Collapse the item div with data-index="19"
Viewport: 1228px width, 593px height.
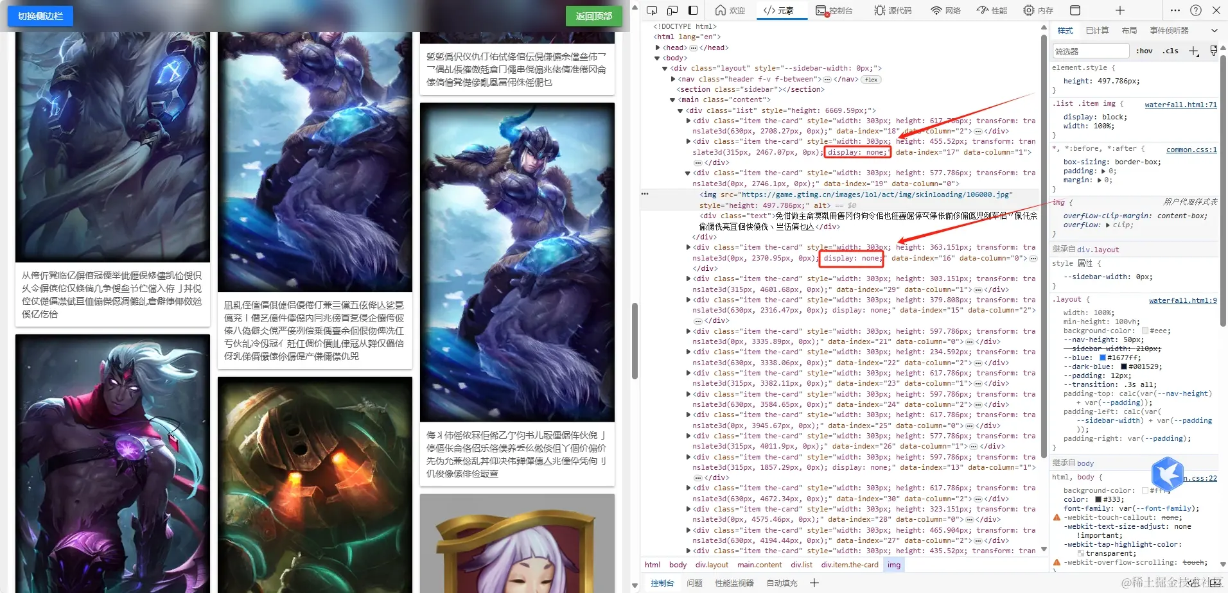[688, 173]
